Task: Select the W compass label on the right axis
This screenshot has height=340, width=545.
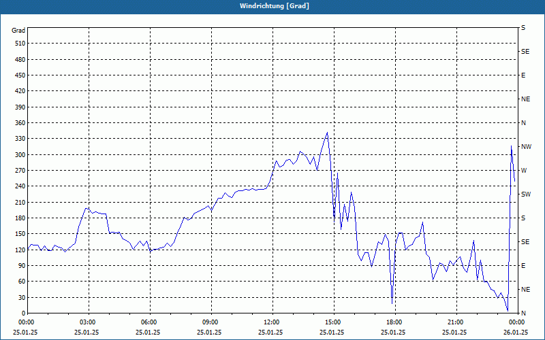Action: pyautogui.click(x=524, y=171)
